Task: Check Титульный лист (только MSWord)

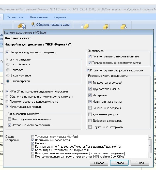Action: coord(33,137)
